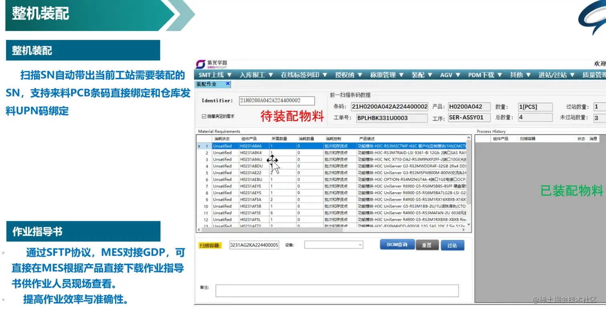The image size is (606, 313).
Task: Open the AGV dropdown menu
Action: coord(450,75)
